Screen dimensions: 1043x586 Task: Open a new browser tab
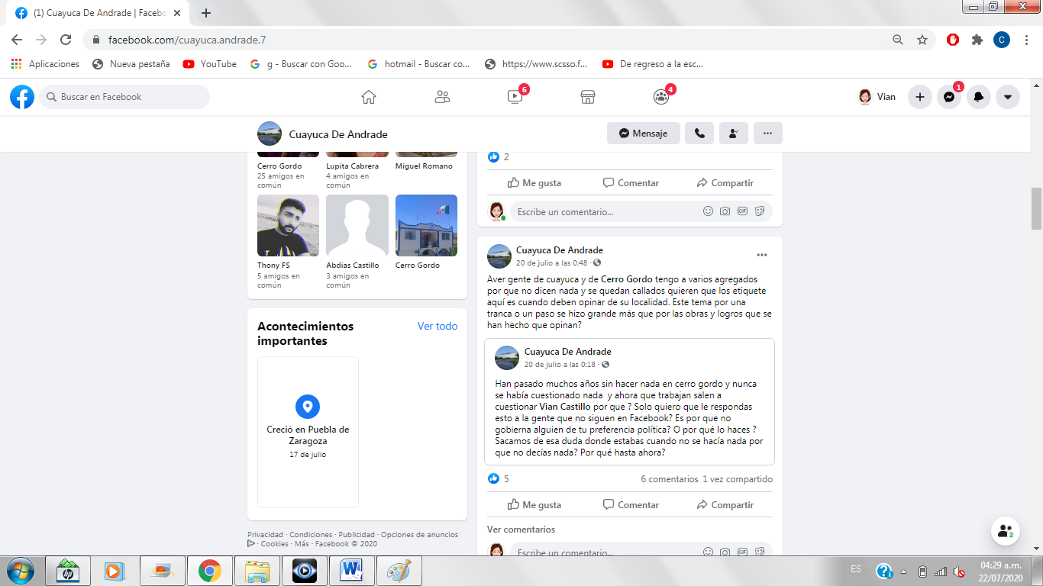point(206,13)
